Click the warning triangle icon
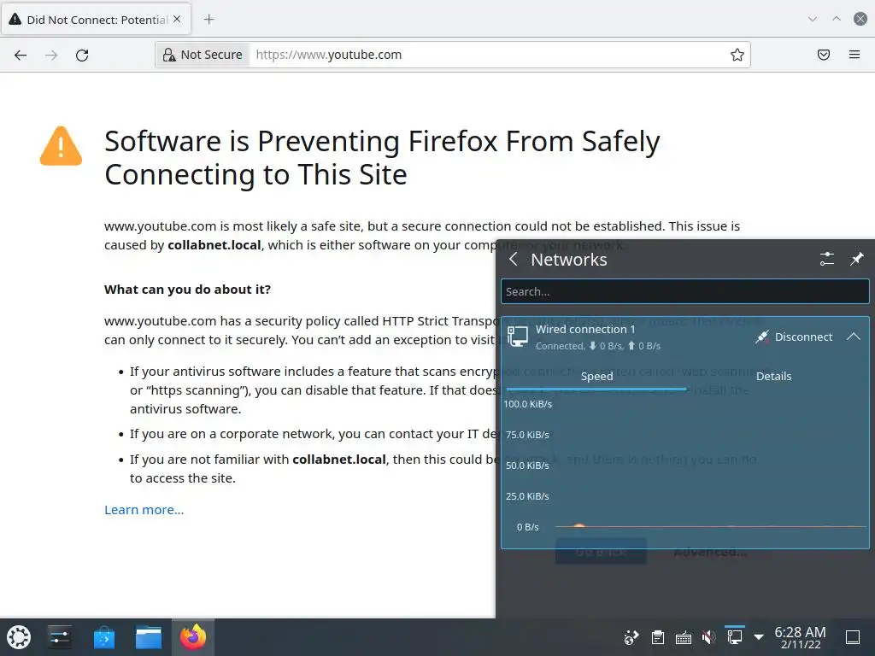 tap(61, 146)
